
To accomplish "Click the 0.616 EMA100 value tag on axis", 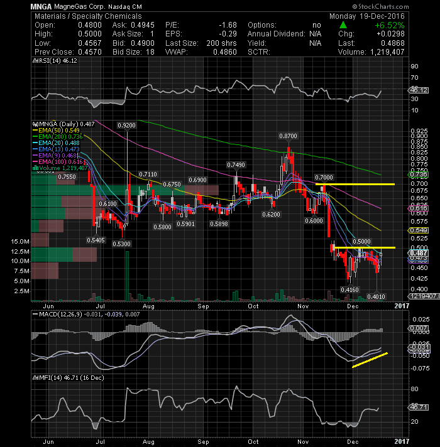I will 419,208.
